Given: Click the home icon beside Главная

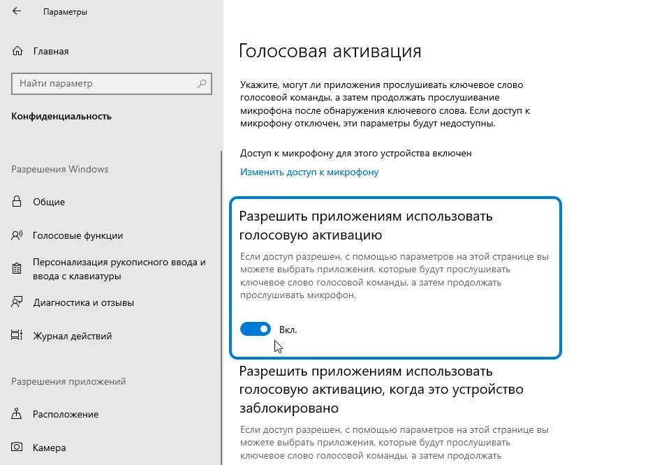Looking at the screenshot, I should [x=17, y=51].
